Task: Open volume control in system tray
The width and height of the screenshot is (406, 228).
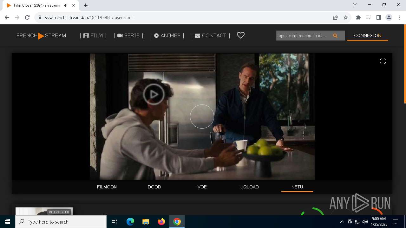Action: click(365, 222)
